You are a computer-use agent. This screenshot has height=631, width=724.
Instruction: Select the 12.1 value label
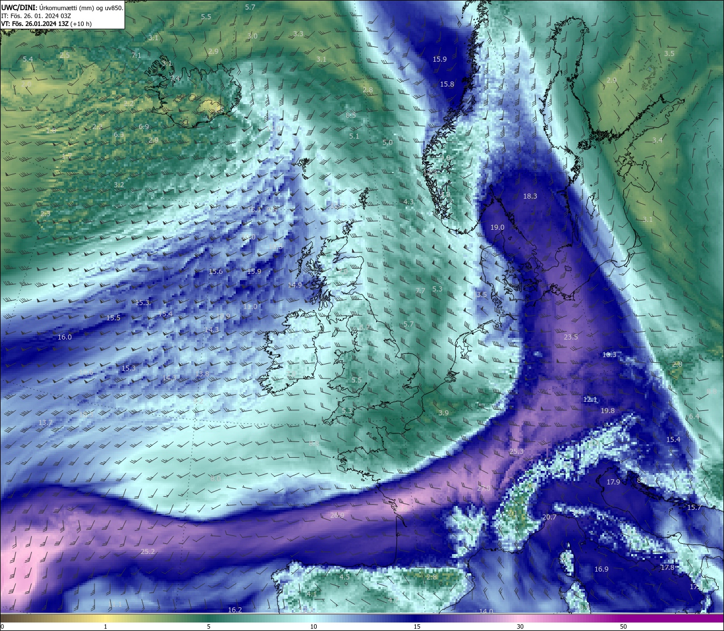(x=590, y=400)
